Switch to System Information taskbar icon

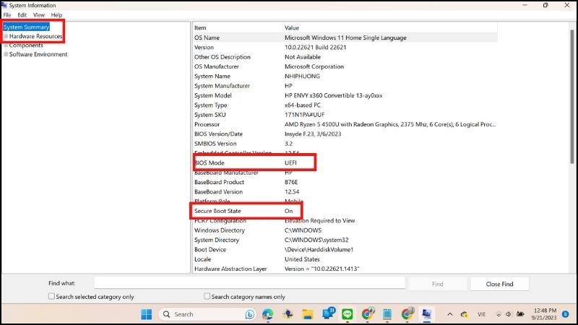pos(426,314)
